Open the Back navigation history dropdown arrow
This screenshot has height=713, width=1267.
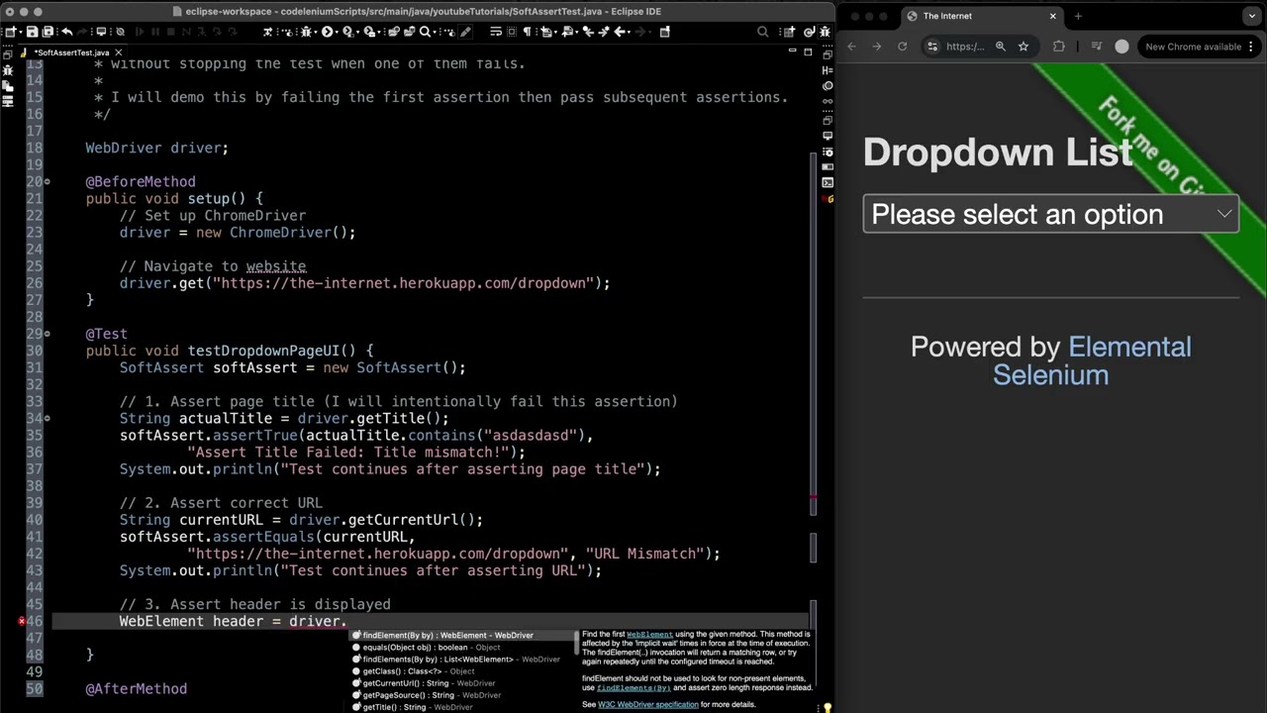630,32
